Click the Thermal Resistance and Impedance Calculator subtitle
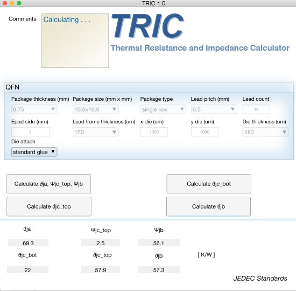This screenshot has width=296, height=291. (x=200, y=48)
